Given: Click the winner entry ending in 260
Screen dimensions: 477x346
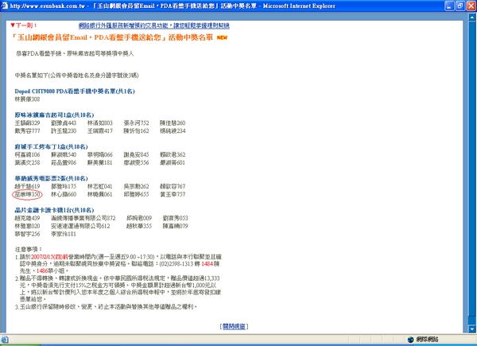Looking at the screenshot, I should (x=173, y=123).
